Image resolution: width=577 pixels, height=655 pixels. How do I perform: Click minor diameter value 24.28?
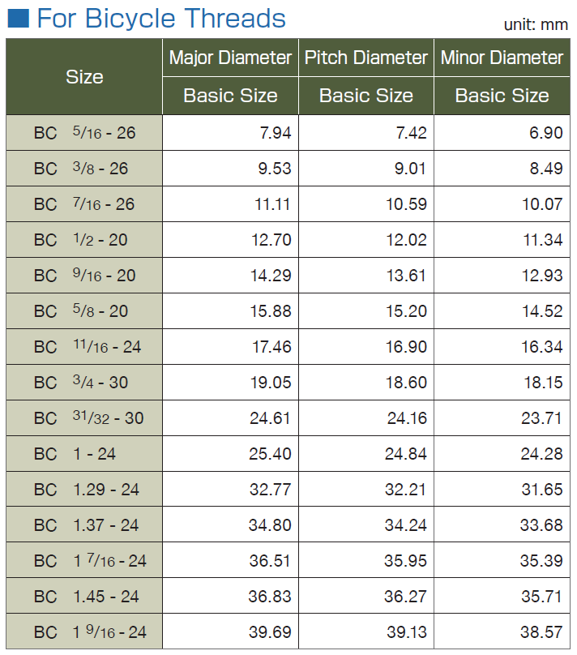pyautogui.click(x=542, y=454)
